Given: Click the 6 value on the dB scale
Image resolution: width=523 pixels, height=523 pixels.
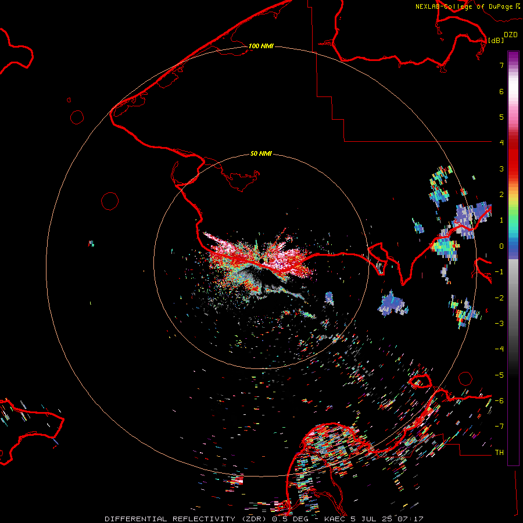Looking at the screenshot, I should click(x=501, y=91).
